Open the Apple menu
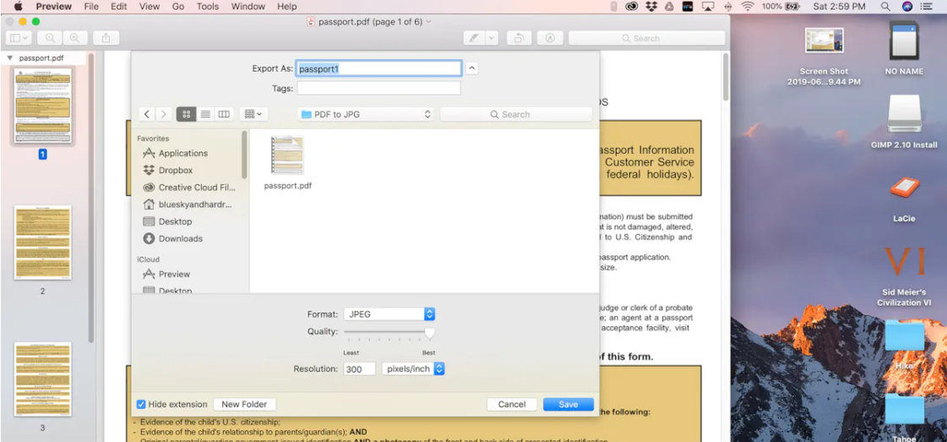The width and height of the screenshot is (947, 442). [17, 7]
